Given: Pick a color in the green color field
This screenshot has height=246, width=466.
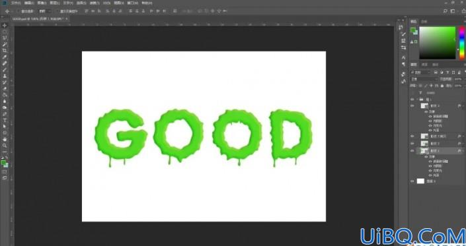Looking at the screenshot, I should point(437,43).
